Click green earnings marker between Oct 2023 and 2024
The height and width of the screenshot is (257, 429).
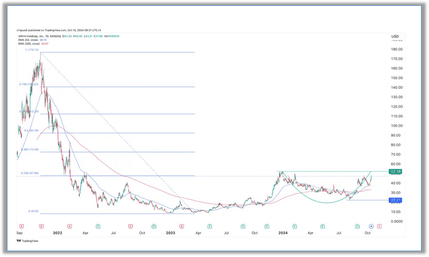pos(267,226)
